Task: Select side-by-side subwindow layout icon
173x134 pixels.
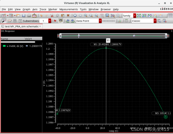Action: [x=20, y=21]
